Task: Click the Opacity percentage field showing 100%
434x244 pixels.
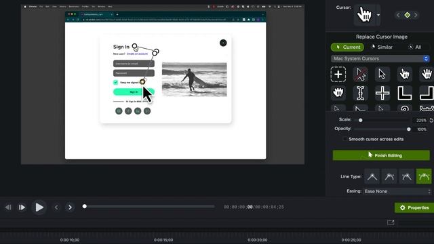Action: (421, 129)
